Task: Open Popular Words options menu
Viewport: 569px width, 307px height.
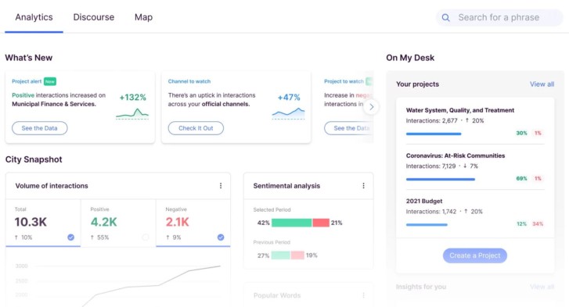Action: 363,295
